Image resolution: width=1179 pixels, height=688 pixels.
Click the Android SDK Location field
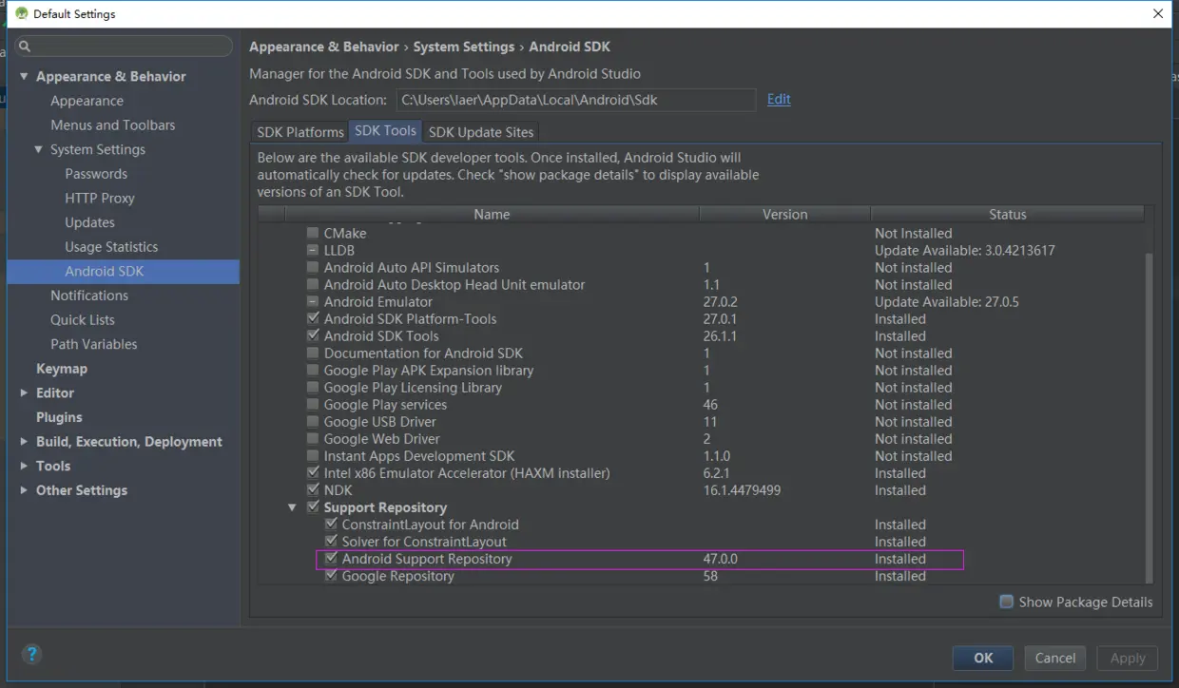pos(575,99)
